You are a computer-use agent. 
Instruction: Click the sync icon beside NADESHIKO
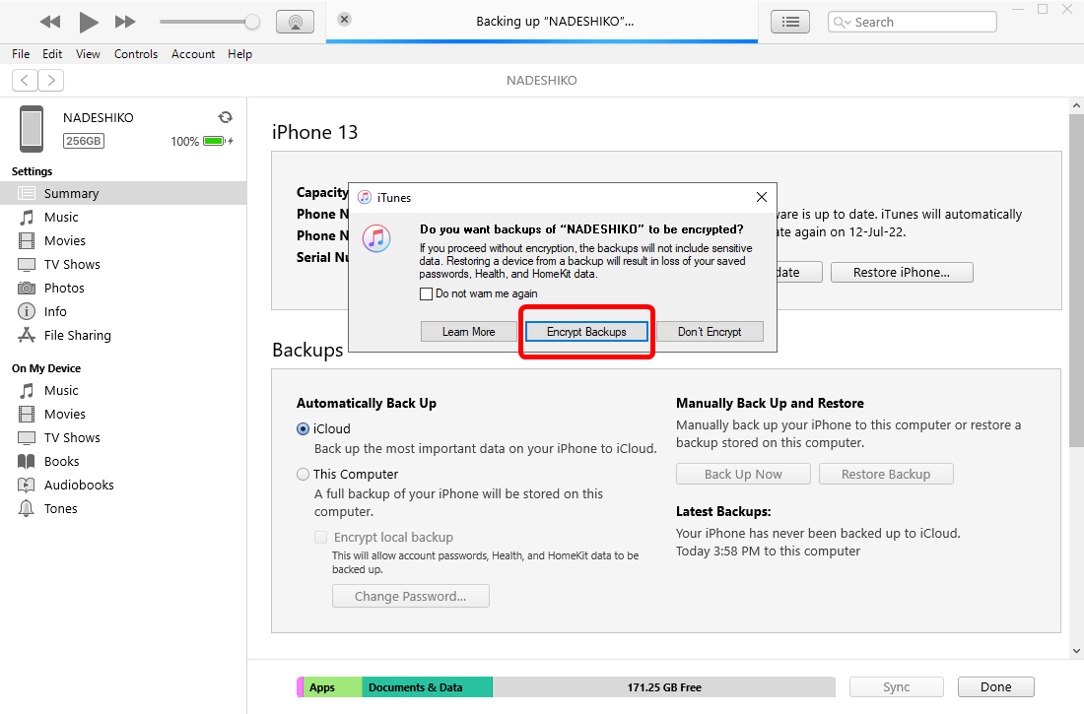[225, 117]
